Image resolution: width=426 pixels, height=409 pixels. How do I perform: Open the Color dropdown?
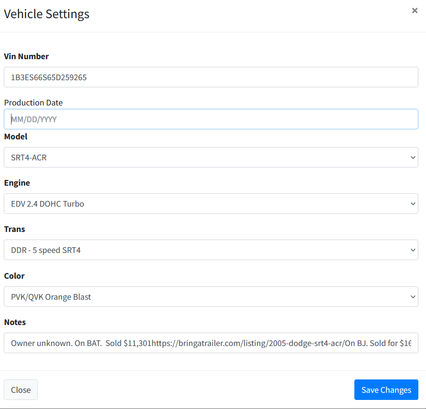211,296
